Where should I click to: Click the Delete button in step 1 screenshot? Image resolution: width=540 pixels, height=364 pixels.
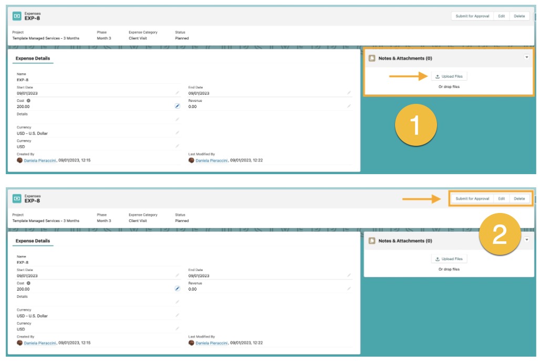tap(519, 16)
